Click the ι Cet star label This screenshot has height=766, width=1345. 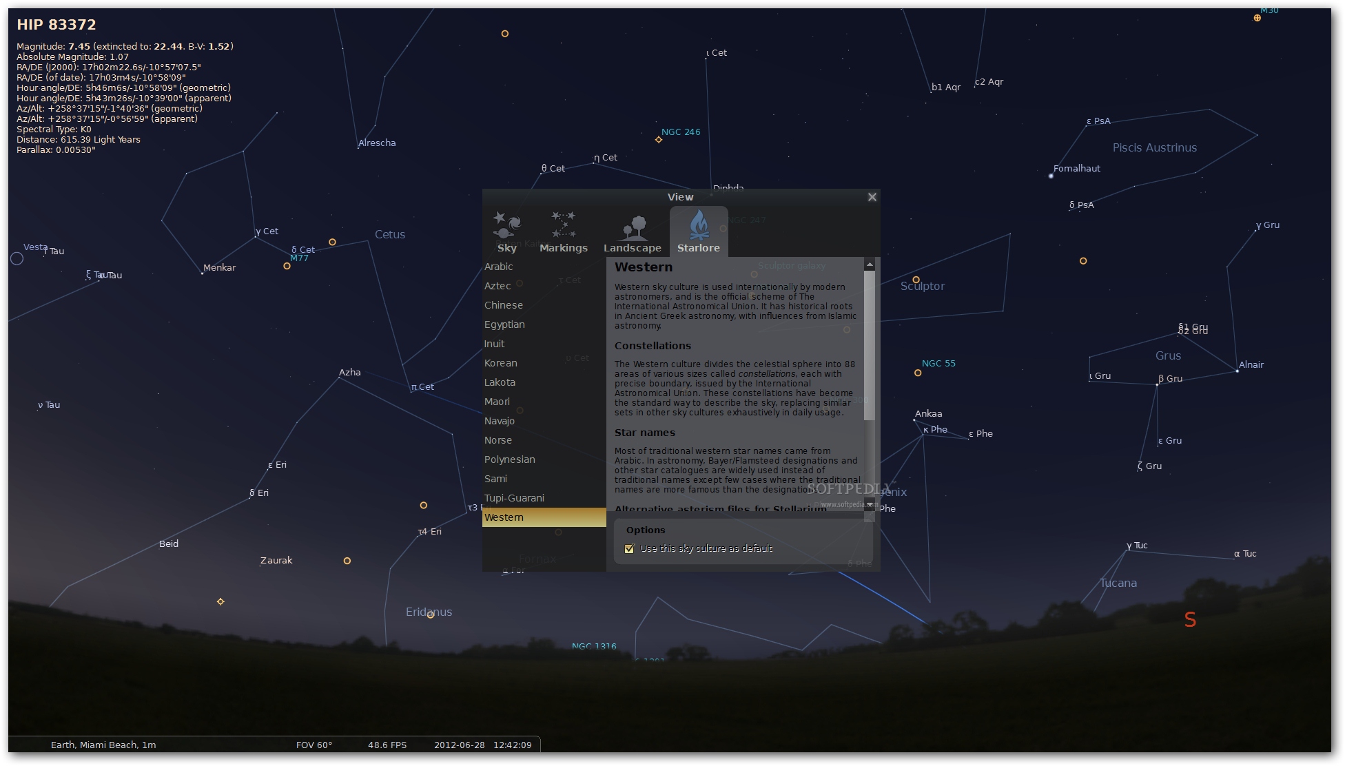point(717,52)
